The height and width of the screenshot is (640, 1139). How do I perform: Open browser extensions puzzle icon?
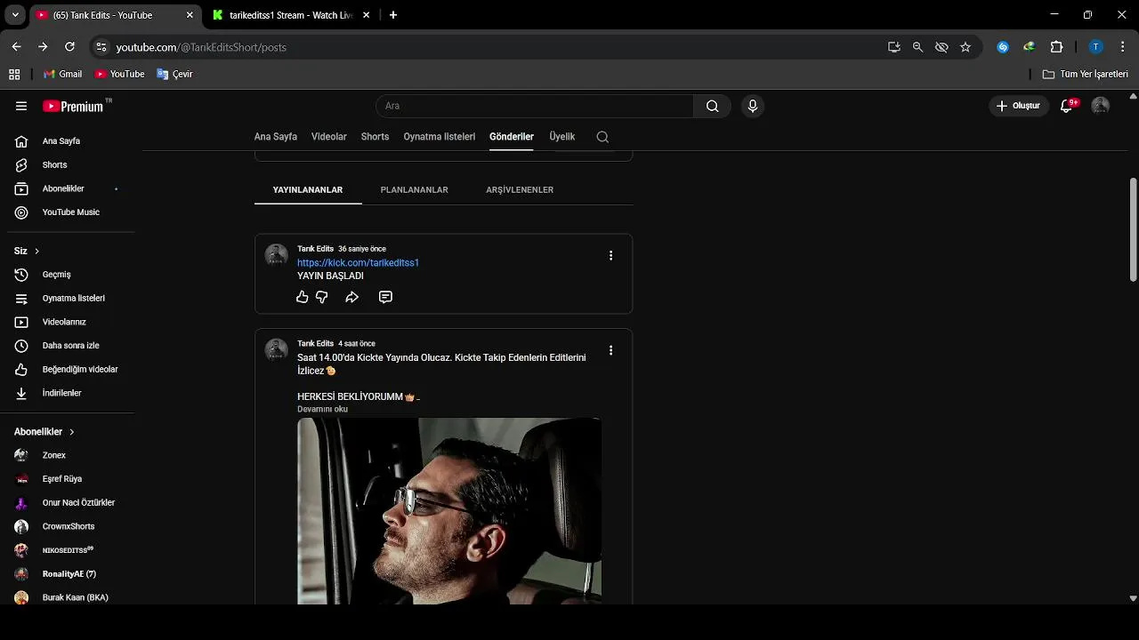click(1057, 47)
